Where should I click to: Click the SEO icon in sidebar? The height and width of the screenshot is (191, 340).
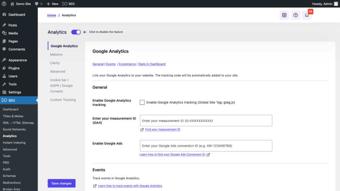4,100
